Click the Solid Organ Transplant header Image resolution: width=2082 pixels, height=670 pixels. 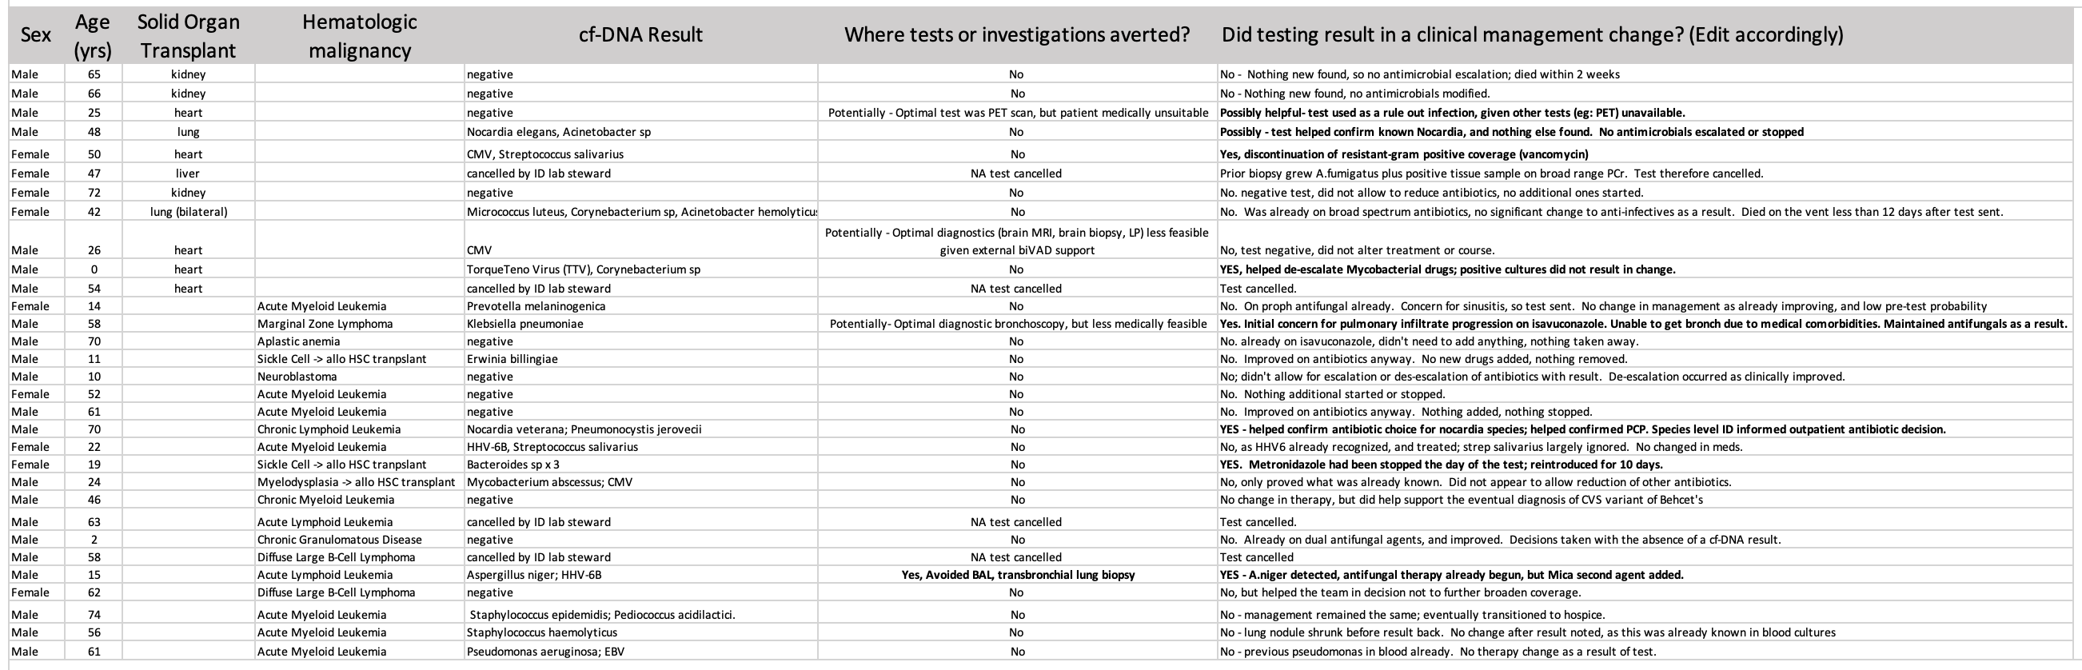tap(189, 35)
